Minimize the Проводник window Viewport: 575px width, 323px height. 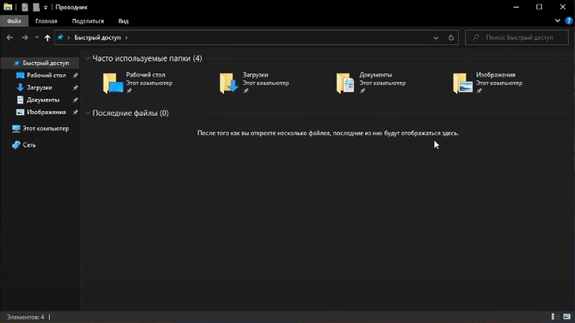(516, 7)
